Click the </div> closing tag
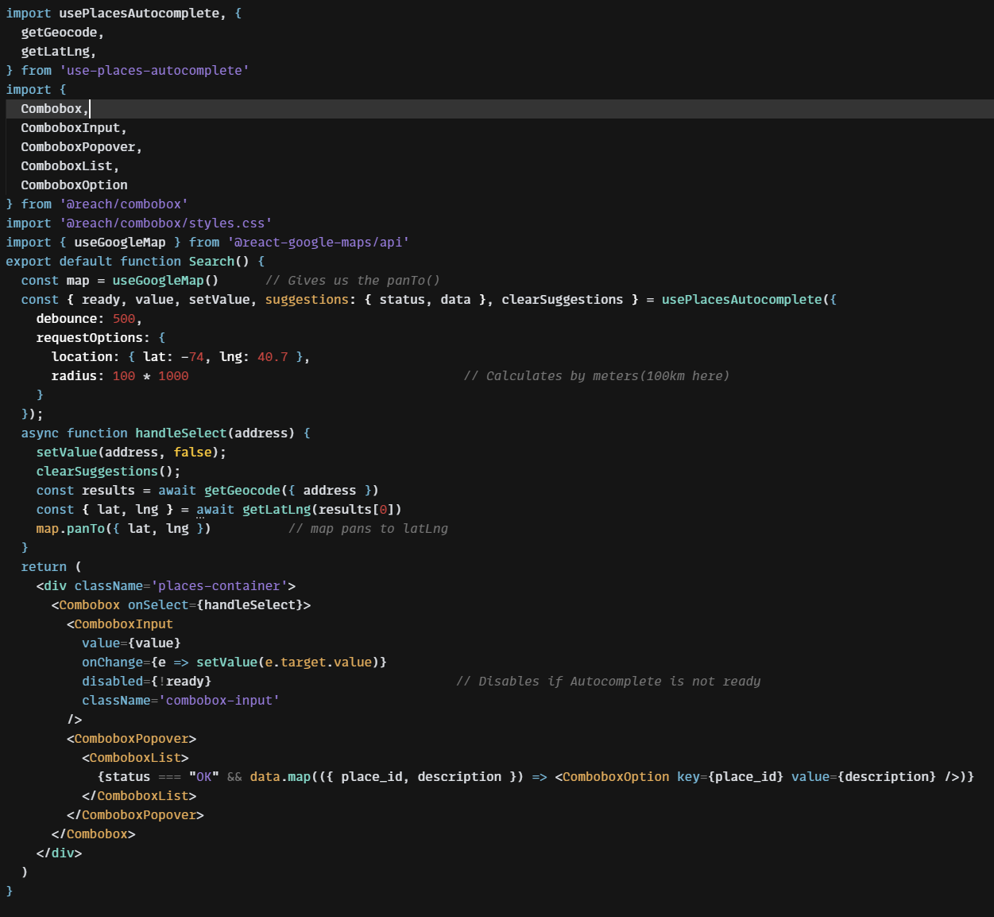 click(x=59, y=853)
